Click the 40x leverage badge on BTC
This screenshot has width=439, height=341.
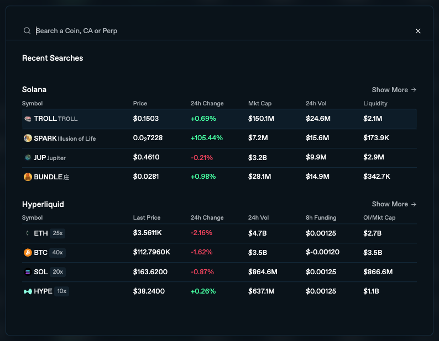[58, 252]
